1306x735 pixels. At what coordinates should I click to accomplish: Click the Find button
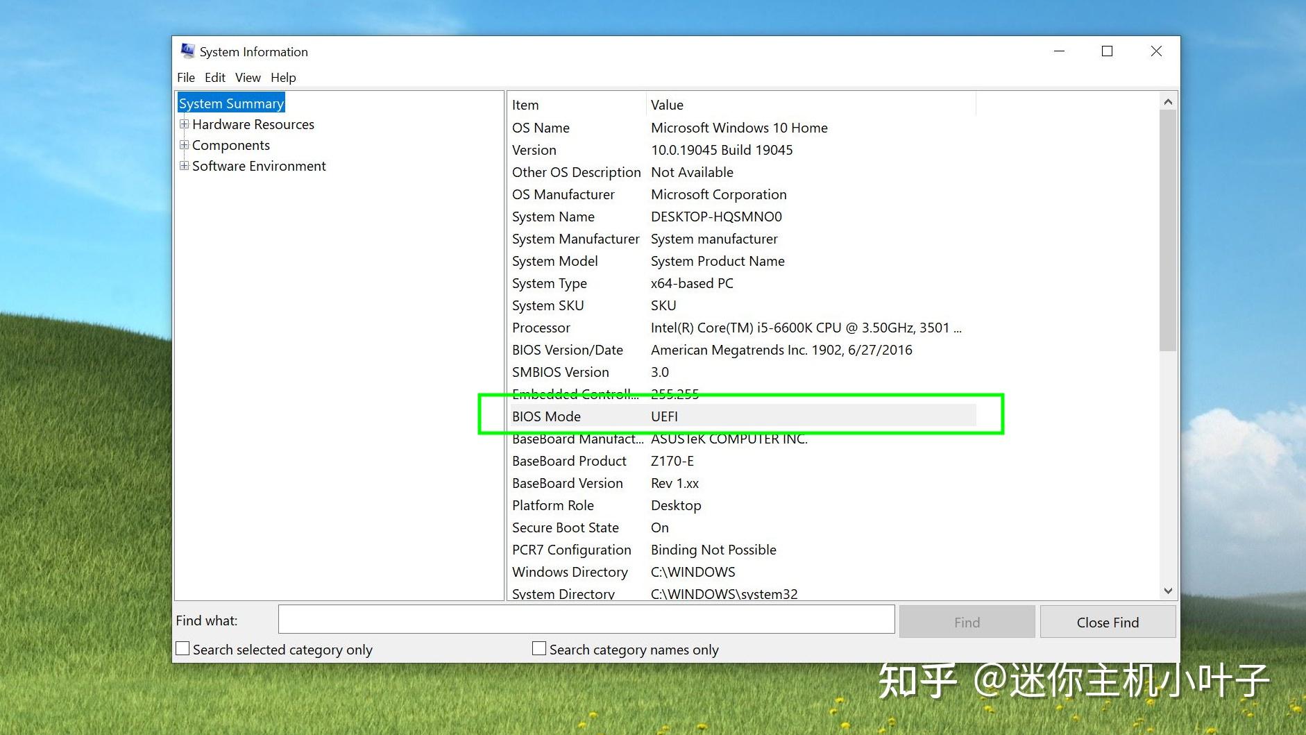point(966,621)
